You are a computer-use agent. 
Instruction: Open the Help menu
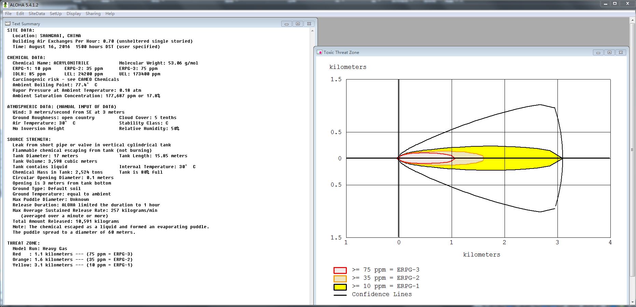[110, 14]
